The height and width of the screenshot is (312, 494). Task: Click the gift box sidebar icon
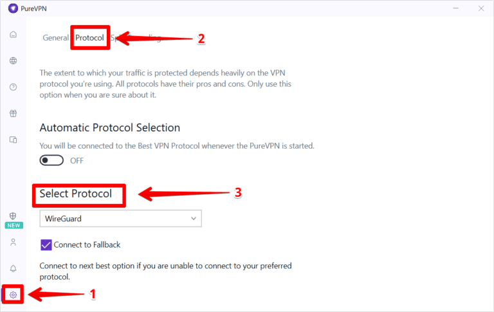pos(13,113)
